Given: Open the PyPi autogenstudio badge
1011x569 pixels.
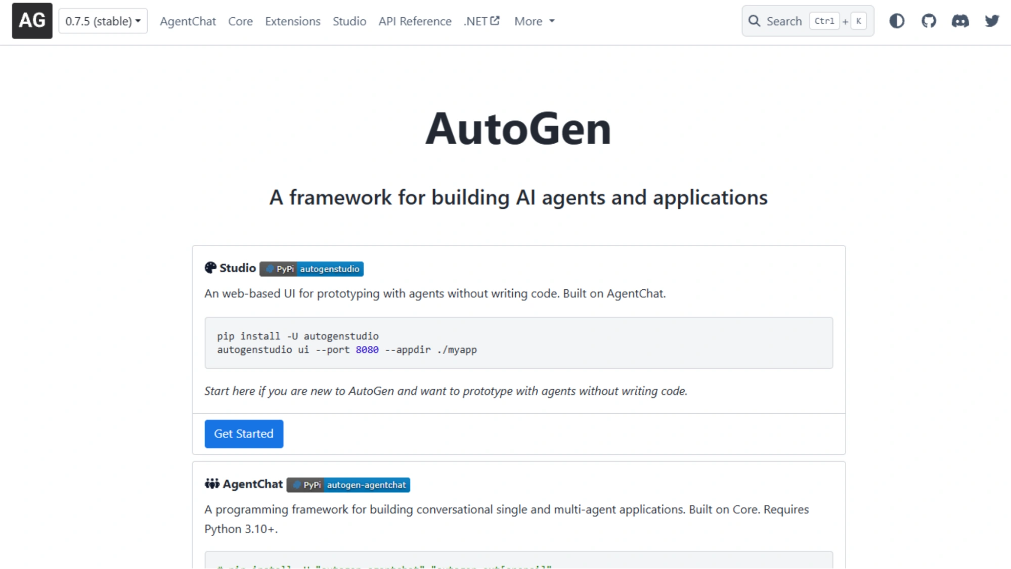Looking at the screenshot, I should click(312, 269).
